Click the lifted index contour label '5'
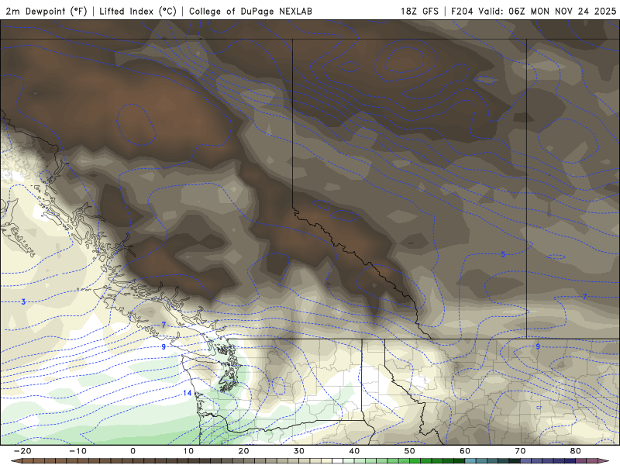620x465 pixels. (503, 254)
